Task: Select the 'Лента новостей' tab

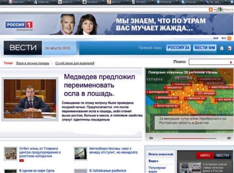Action: [161, 154]
